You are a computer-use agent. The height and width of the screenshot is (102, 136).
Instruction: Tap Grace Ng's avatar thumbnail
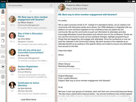[x=12, y=52]
